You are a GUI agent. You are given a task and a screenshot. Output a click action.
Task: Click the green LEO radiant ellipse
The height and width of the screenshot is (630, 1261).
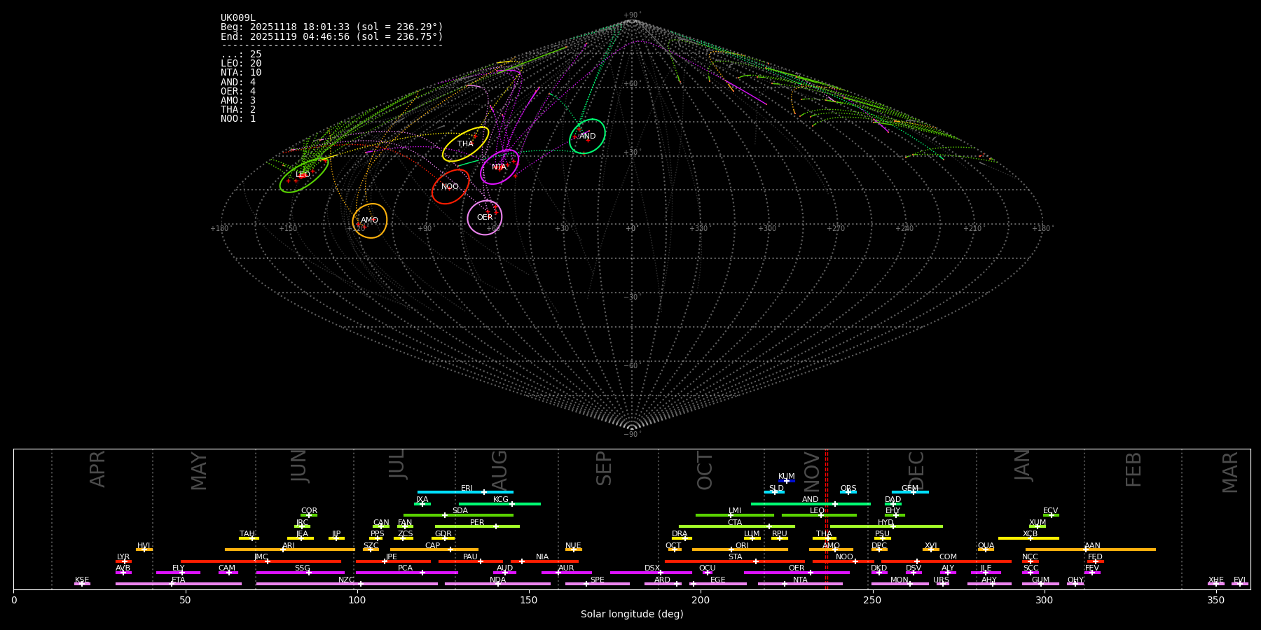tap(303, 175)
